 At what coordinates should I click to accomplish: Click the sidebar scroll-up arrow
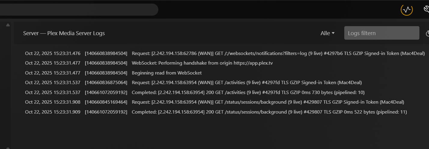(x=8, y=25)
